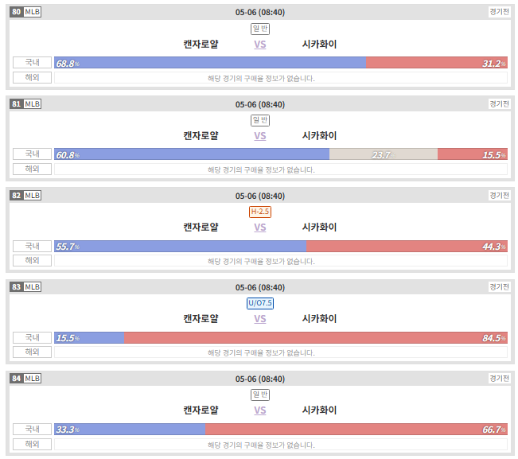518x459 pixels.
Task: Select the 해외 button in match 81
Action: tap(32, 169)
